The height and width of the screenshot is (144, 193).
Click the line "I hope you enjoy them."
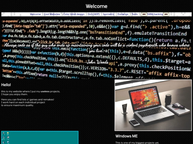coord(14,94)
